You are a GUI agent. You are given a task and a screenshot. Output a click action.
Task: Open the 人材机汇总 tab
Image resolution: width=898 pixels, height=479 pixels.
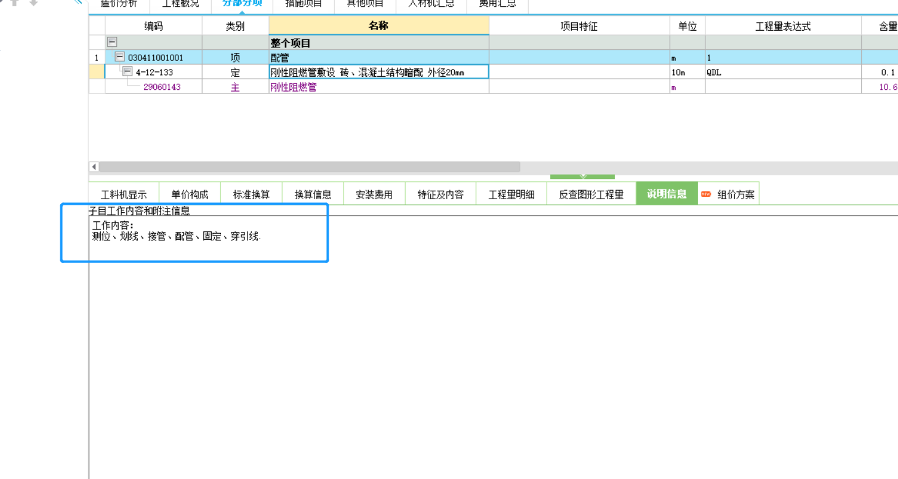[x=431, y=4]
